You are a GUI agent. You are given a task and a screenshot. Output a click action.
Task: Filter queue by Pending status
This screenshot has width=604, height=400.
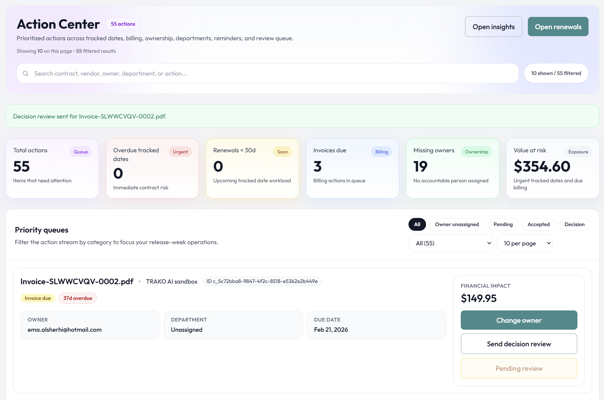(503, 224)
